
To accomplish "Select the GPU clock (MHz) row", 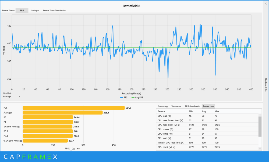I will point(207,147).
